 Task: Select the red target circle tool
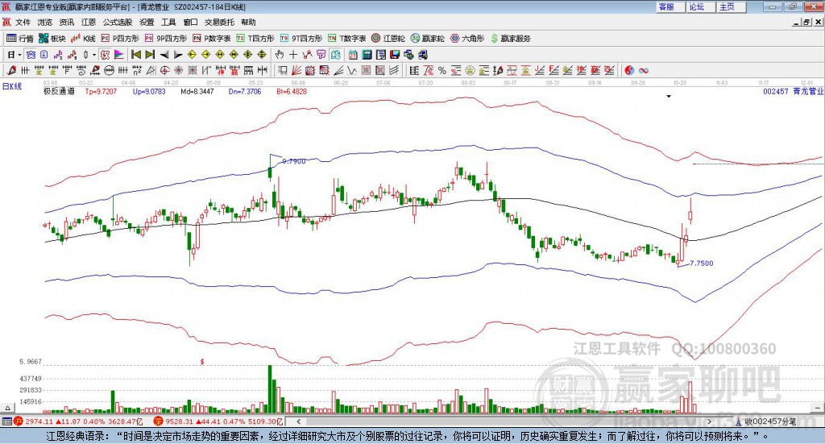coord(164,70)
